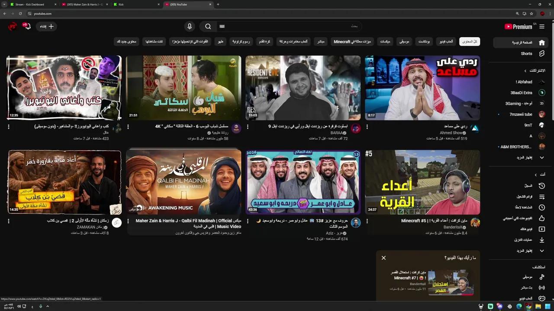Zoom icon in browser address bar
The height and width of the screenshot is (311, 554).
coord(517,13)
